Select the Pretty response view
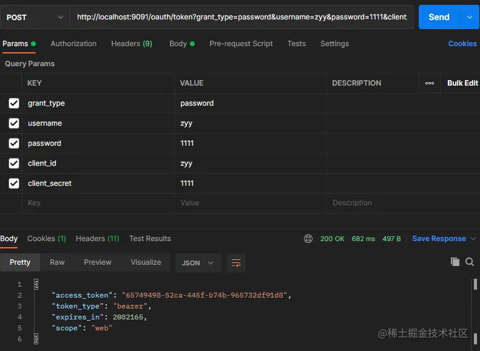The width and height of the screenshot is (480, 351). coord(20,262)
